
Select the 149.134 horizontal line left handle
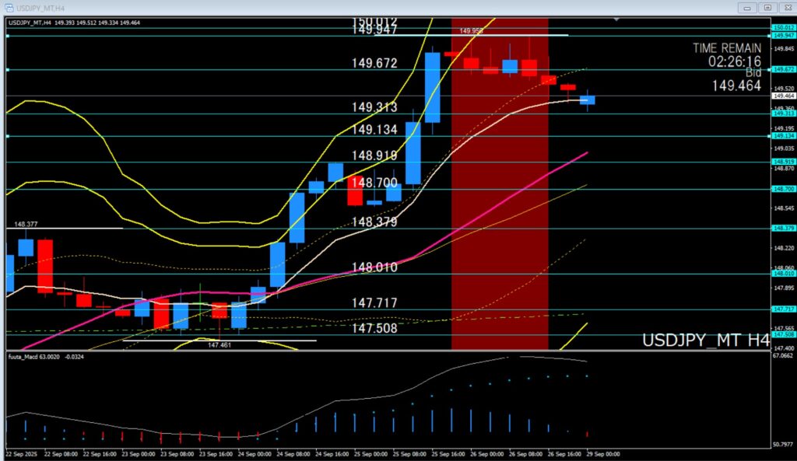click(x=7, y=136)
